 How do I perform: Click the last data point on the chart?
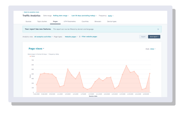[150, 73]
